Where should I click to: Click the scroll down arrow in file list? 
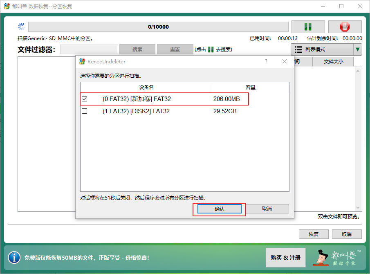point(358,208)
